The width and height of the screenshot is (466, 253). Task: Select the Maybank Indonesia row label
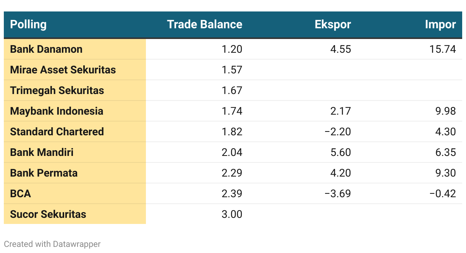(57, 111)
